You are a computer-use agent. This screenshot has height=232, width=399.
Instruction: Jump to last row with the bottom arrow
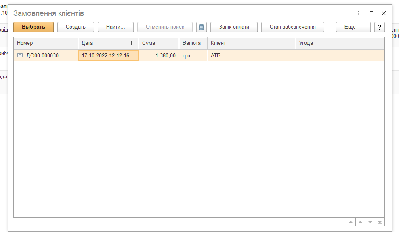pyautogui.click(x=380, y=222)
